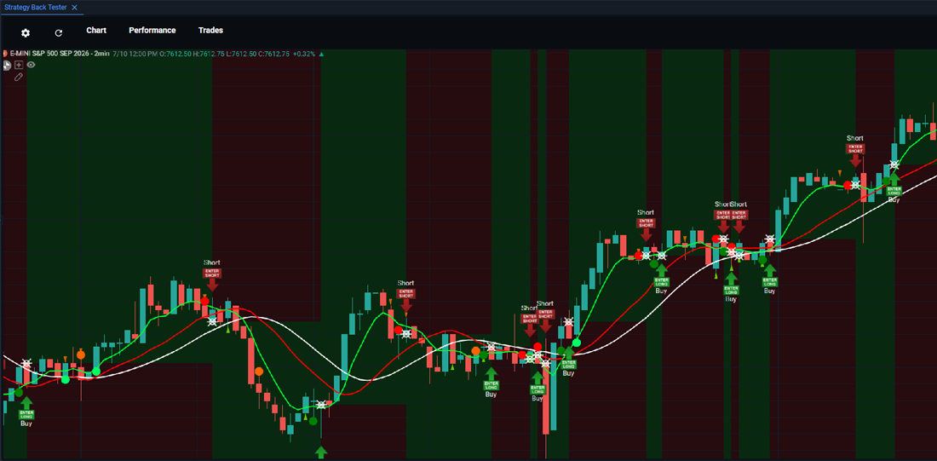Click the O:7612.50 open price value
Viewport: 937px width, 461px height.
tap(175, 54)
